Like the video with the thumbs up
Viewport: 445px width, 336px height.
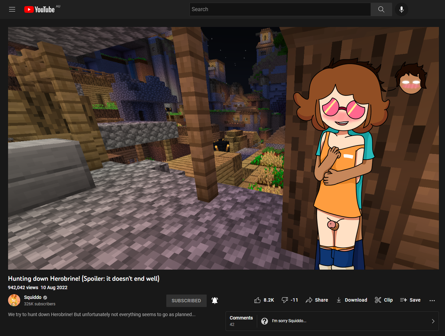pos(258,300)
